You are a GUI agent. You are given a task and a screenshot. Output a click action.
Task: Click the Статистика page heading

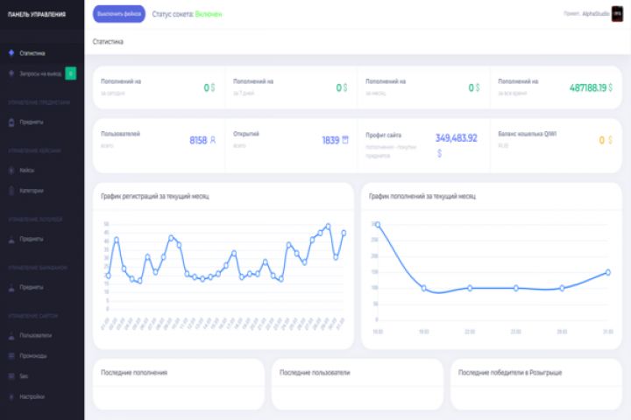click(x=108, y=42)
